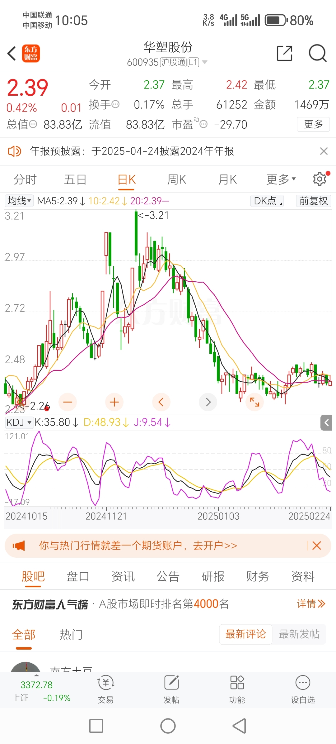Open the 资讯 tab
The image size is (336, 744).
pos(123,576)
